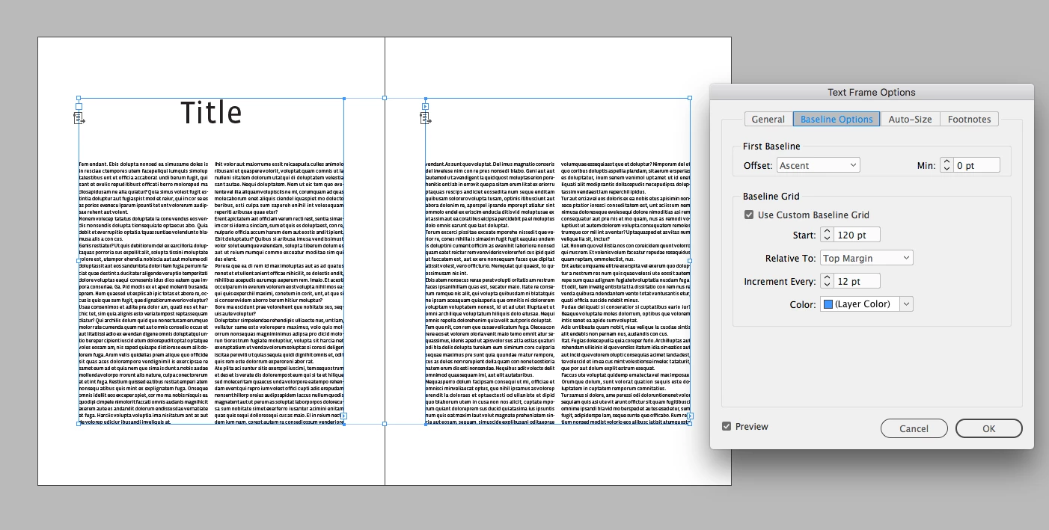
Task: Click the bottom-center handle on the page spine
Action: coord(385,424)
